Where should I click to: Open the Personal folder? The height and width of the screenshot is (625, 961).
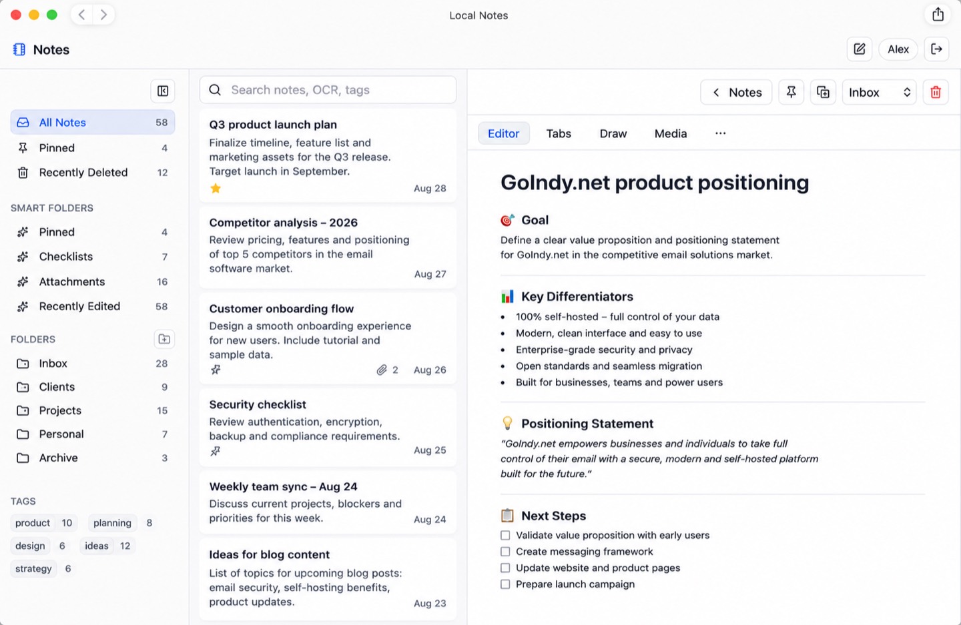93,434
